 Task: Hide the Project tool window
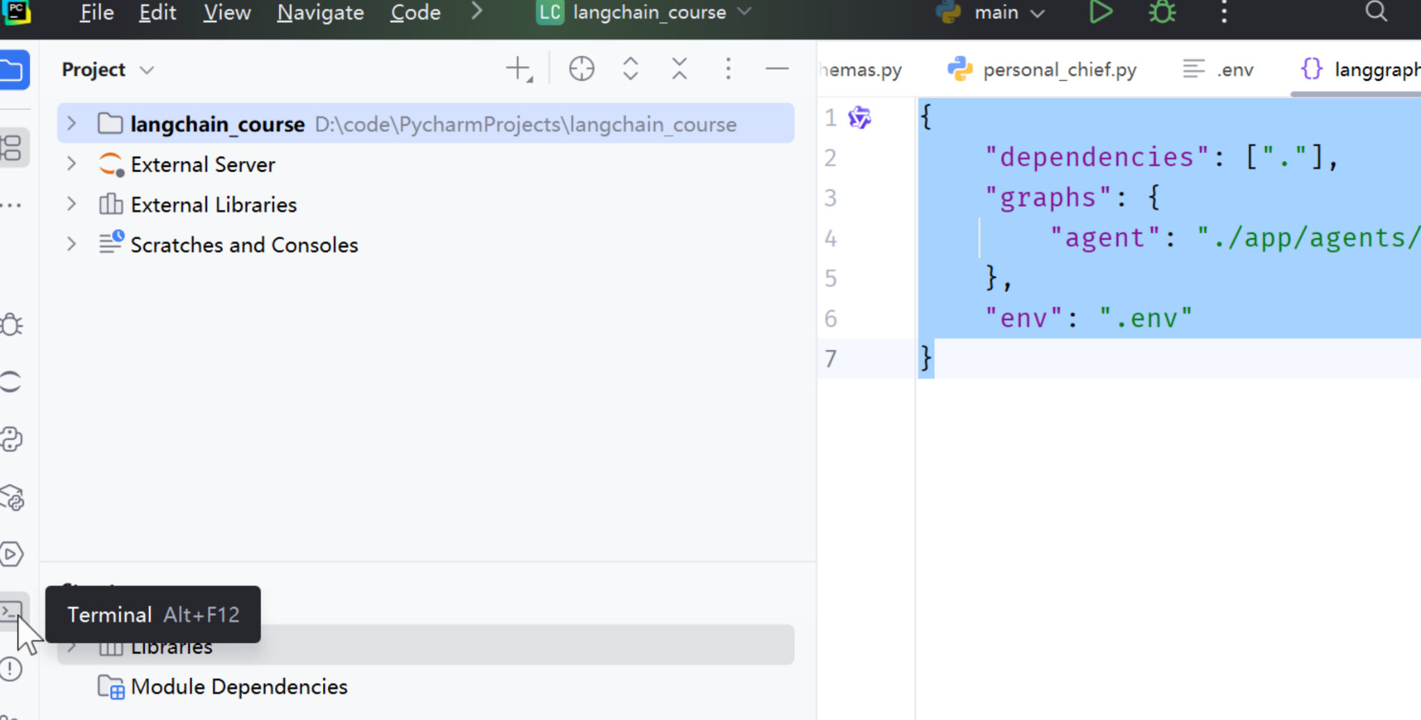(777, 69)
